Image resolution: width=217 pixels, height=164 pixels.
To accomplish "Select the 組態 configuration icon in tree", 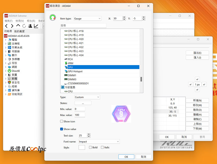I will pos(9,86).
